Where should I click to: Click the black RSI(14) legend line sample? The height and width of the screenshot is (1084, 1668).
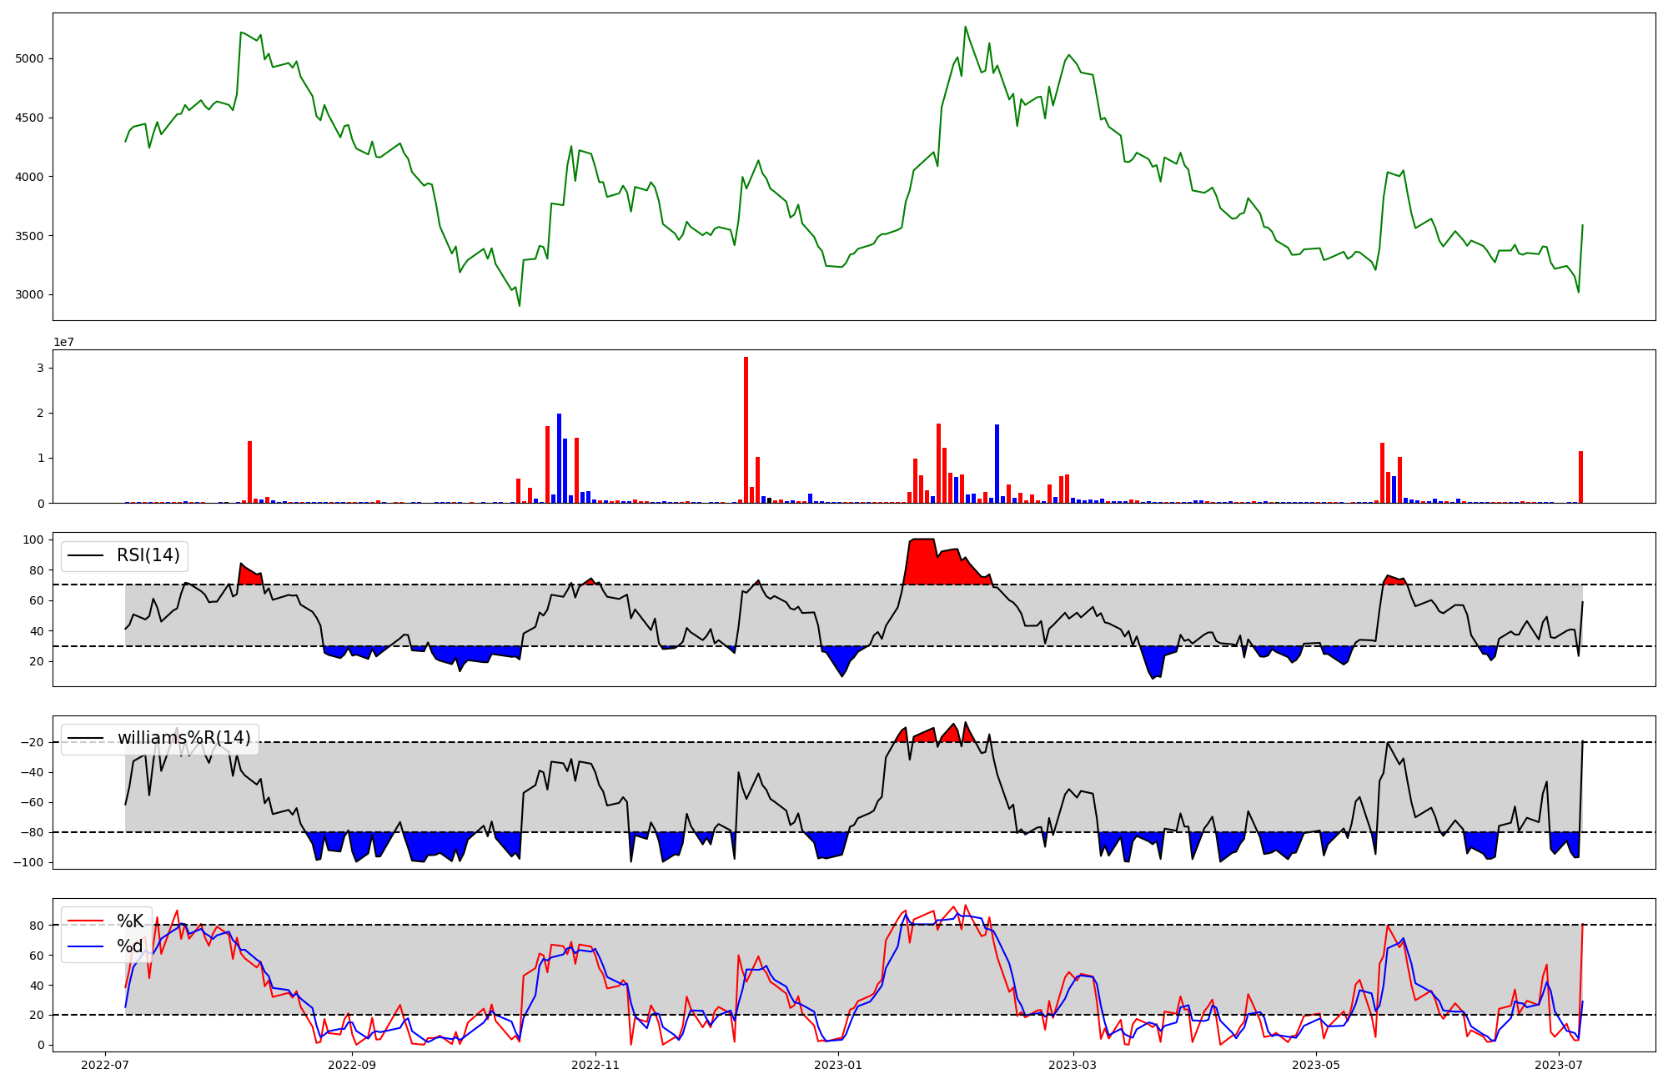point(85,556)
